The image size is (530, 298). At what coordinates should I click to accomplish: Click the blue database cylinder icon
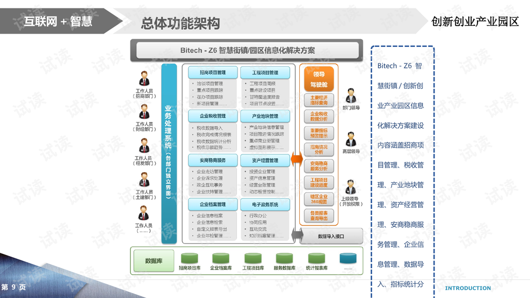(348, 258)
